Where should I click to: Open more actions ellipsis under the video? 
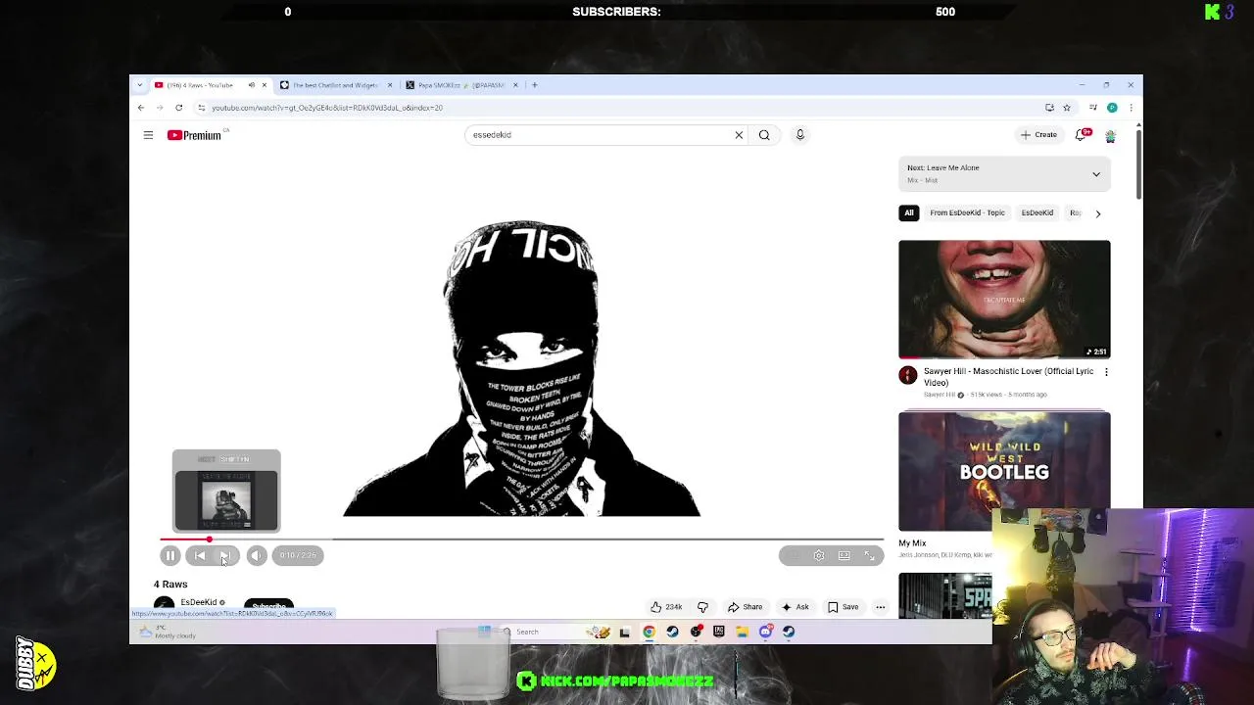pyautogui.click(x=880, y=607)
